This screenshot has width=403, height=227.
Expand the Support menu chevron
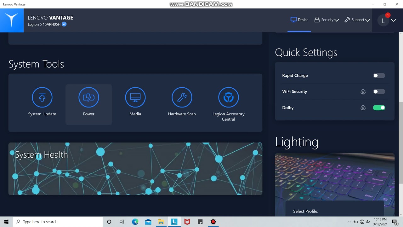pyautogui.click(x=367, y=20)
